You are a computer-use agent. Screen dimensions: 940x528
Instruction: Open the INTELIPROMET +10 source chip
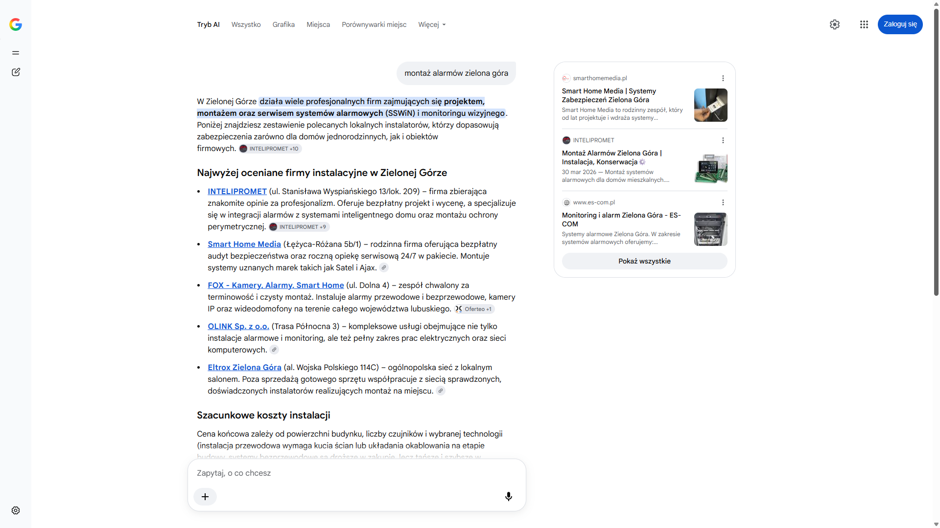click(270, 149)
